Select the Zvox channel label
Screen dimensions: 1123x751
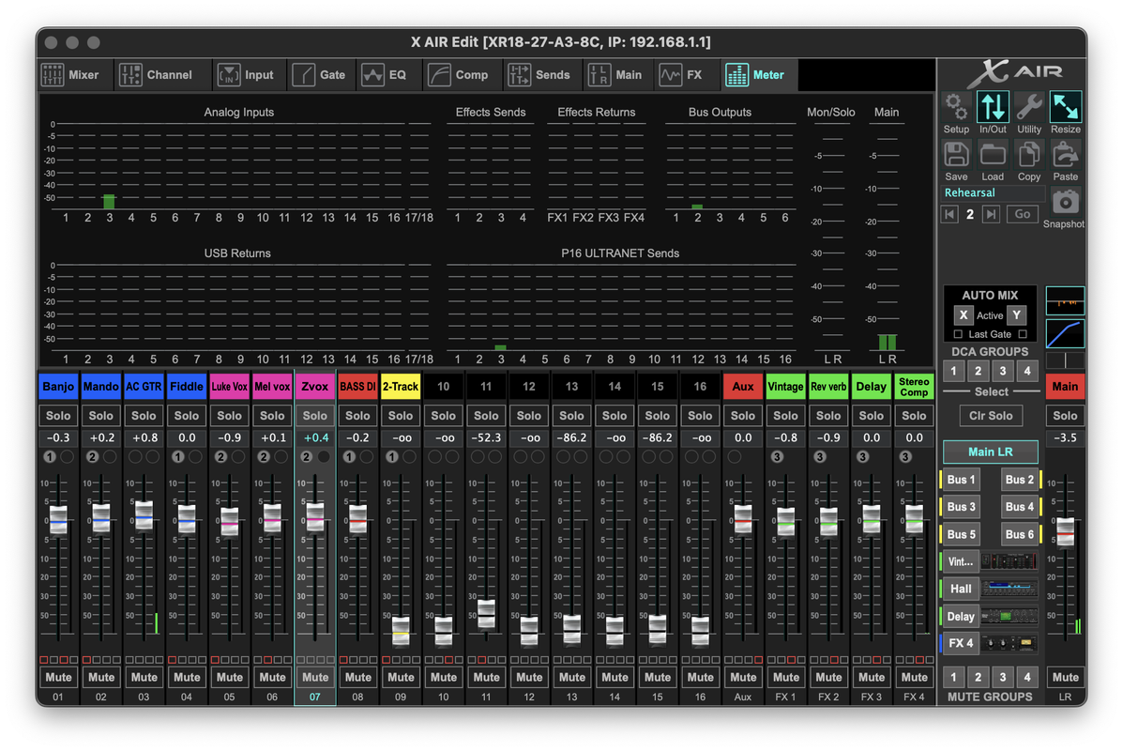click(x=315, y=386)
